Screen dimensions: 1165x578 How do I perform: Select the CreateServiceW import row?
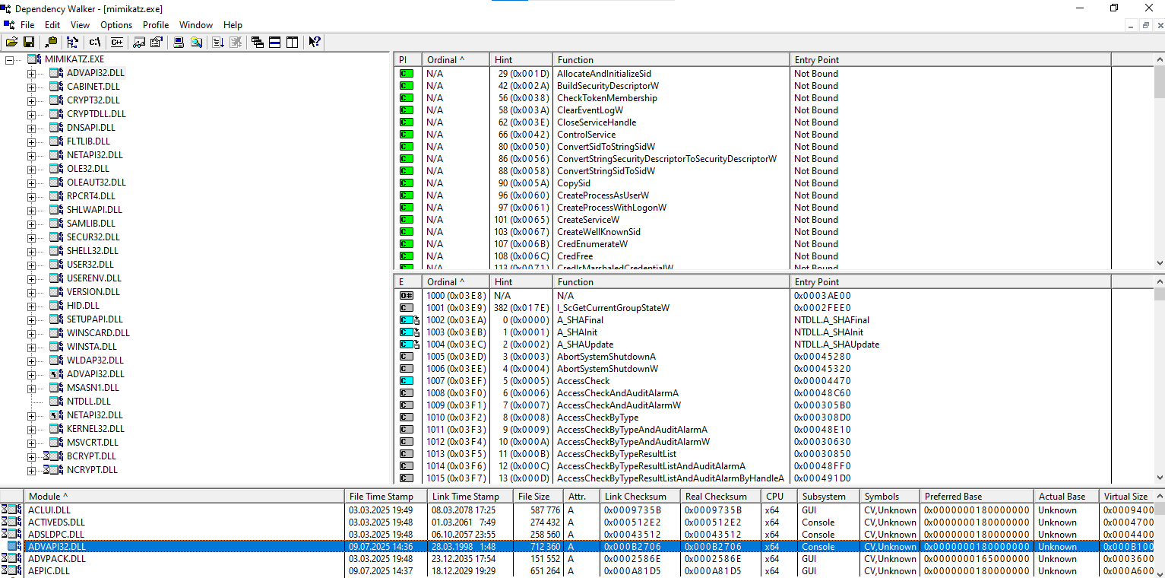pyautogui.click(x=774, y=220)
